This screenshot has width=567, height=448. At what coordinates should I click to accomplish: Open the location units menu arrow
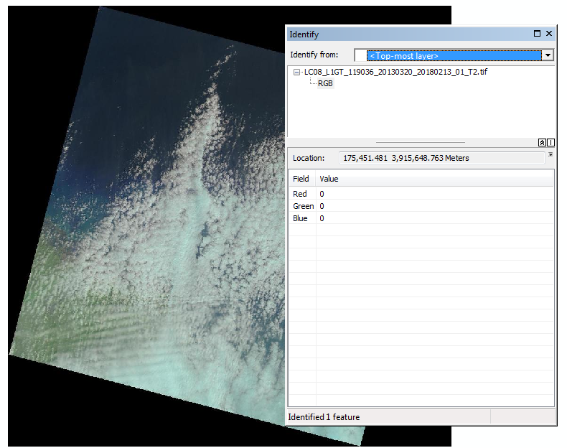coord(550,154)
